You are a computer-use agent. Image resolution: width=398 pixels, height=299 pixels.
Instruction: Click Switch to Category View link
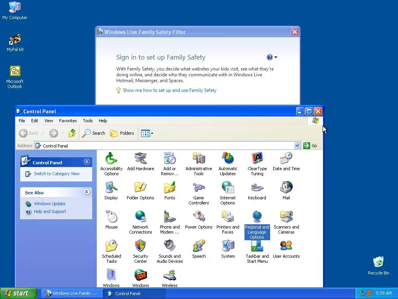[57, 174]
